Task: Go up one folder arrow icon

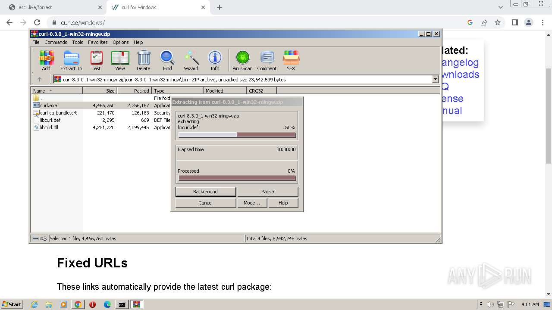Action: (x=40, y=79)
